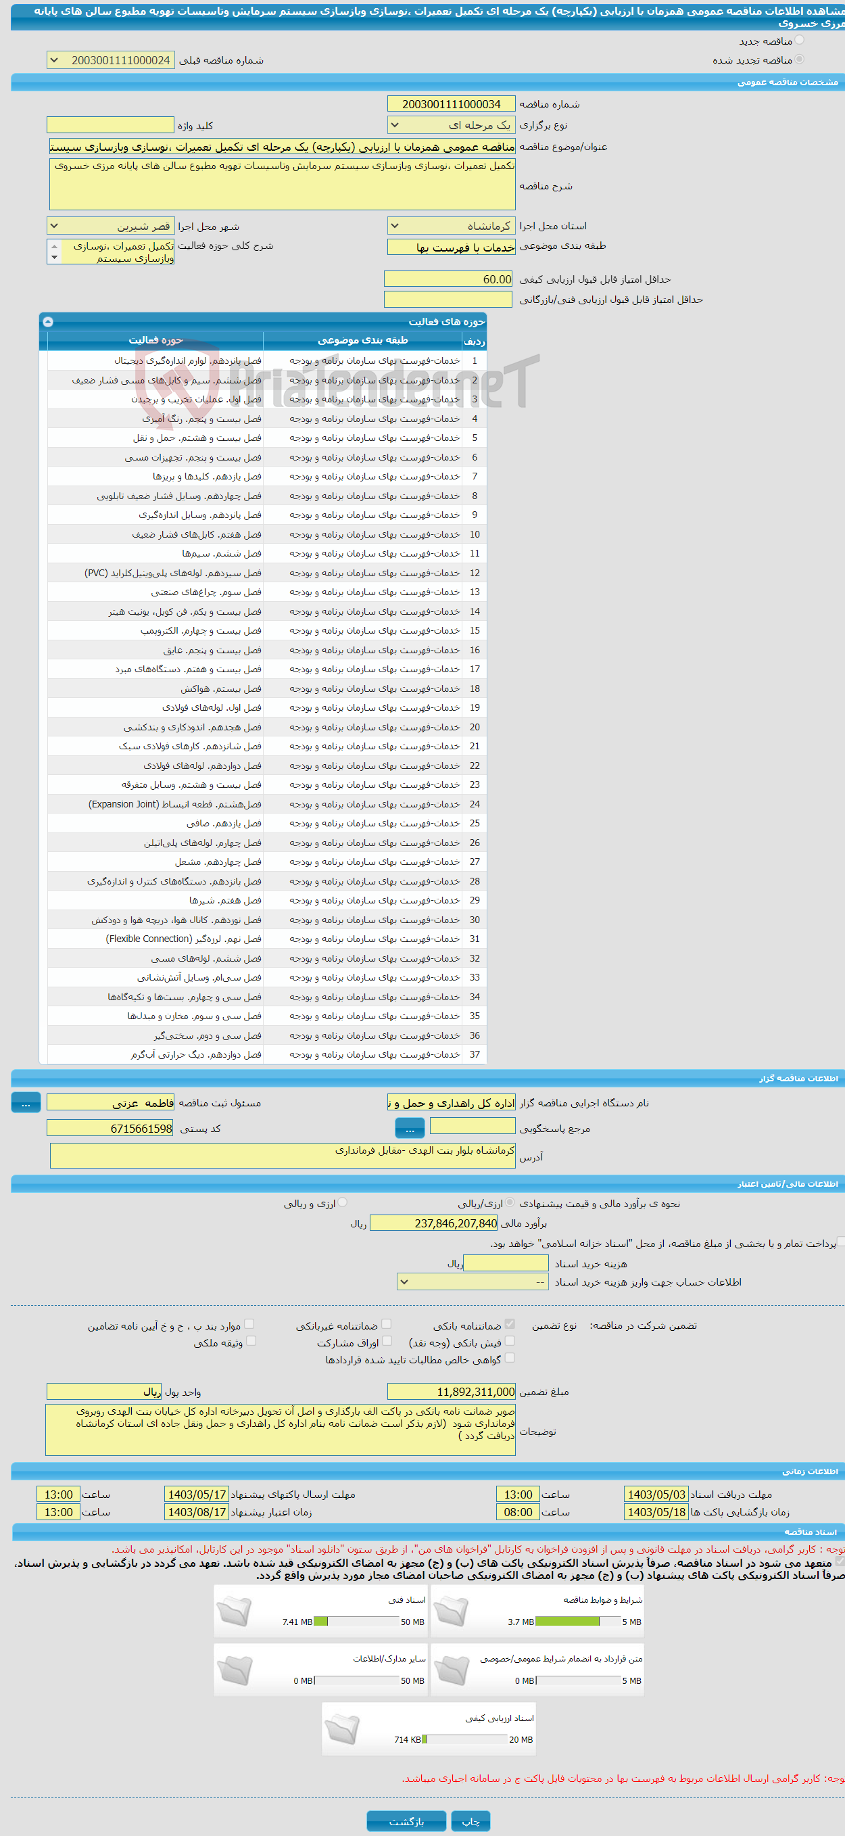Click the حوزه فعالیت column header
This screenshot has width=845, height=1836.
(x=155, y=340)
